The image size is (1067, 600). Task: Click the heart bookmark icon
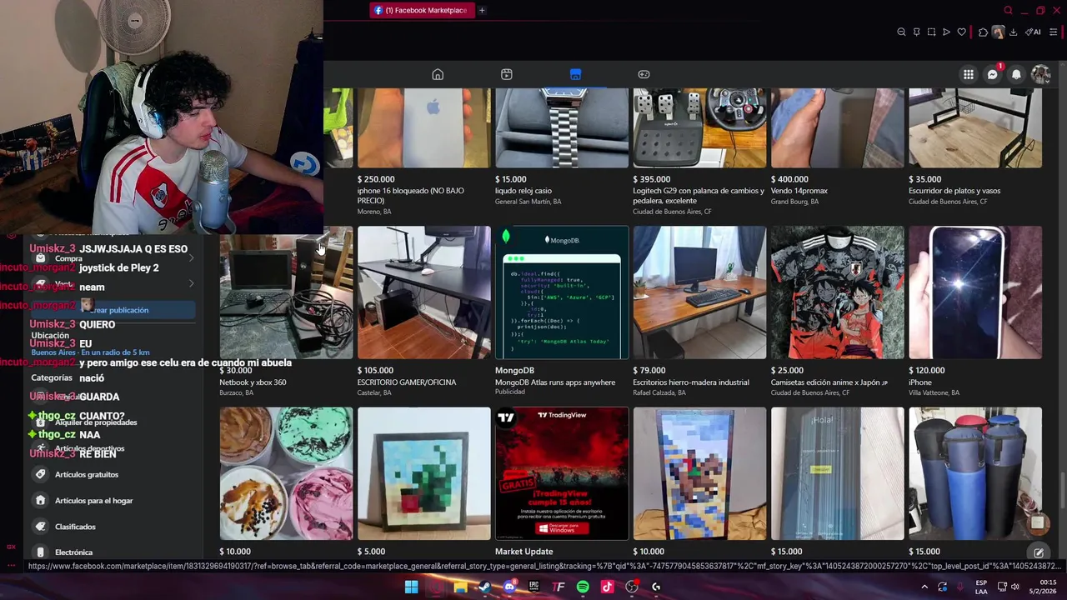pos(961,32)
